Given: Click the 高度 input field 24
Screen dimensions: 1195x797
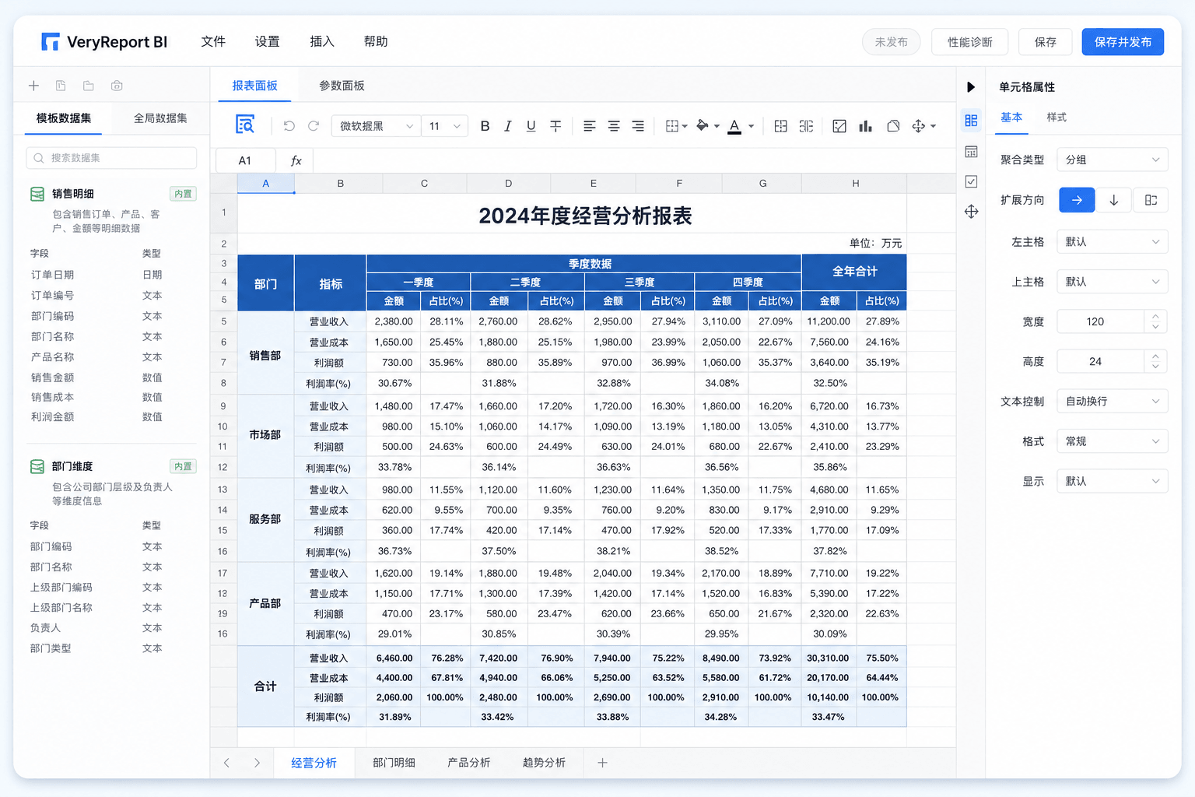Looking at the screenshot, I should (x=1100, y=361).
